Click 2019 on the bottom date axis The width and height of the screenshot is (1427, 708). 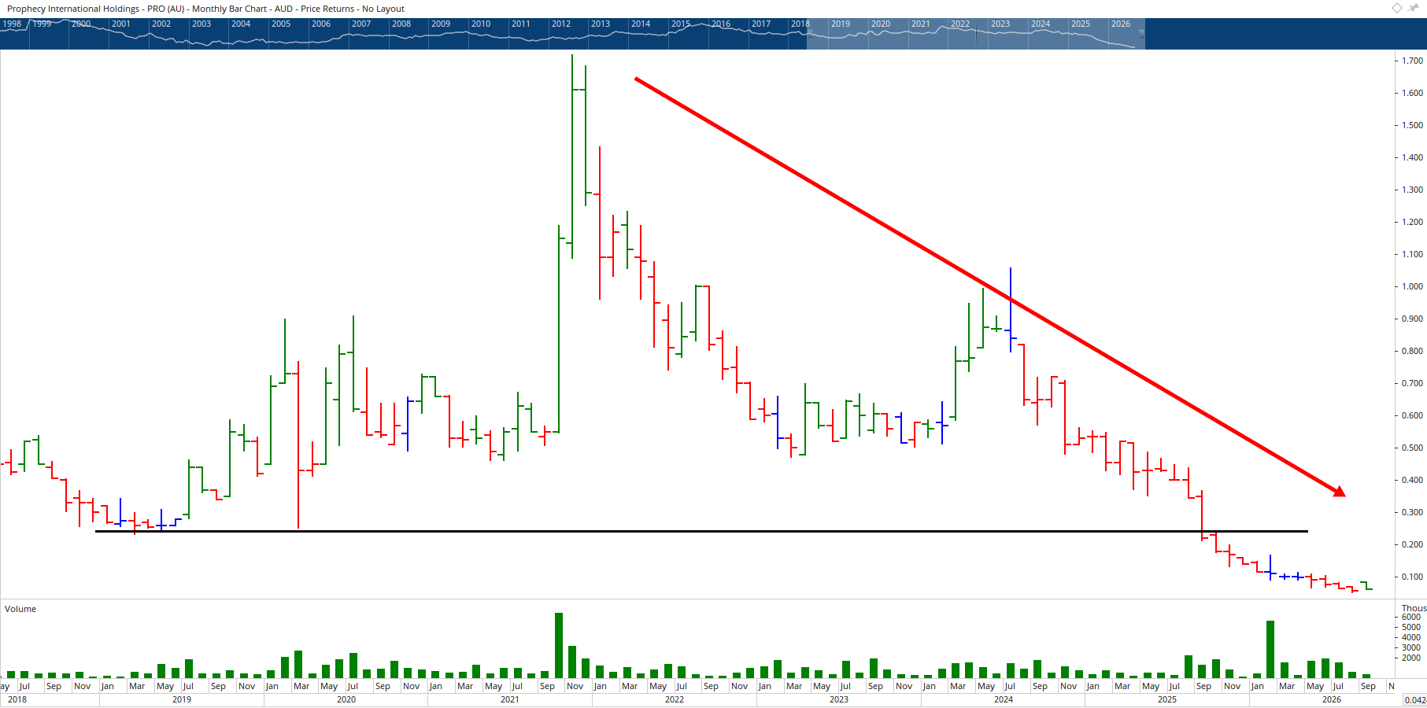pos(182,699)
